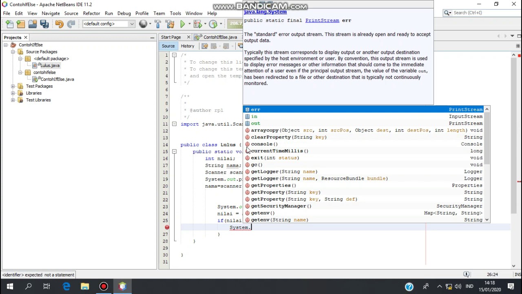Click the Lulus.java file icon in tree
Screen dimensions: 522x294
click(35, 65)
